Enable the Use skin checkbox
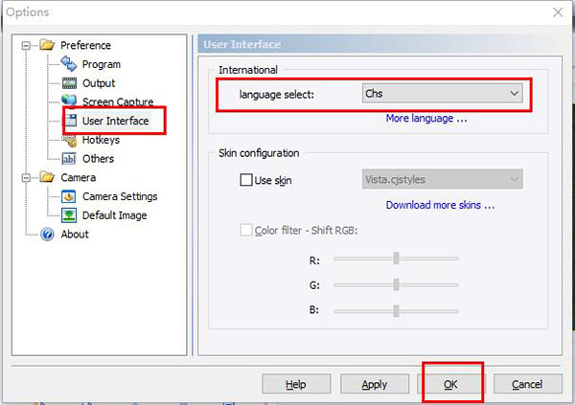This screenshot has width=575, height=405. click(246, 180)
